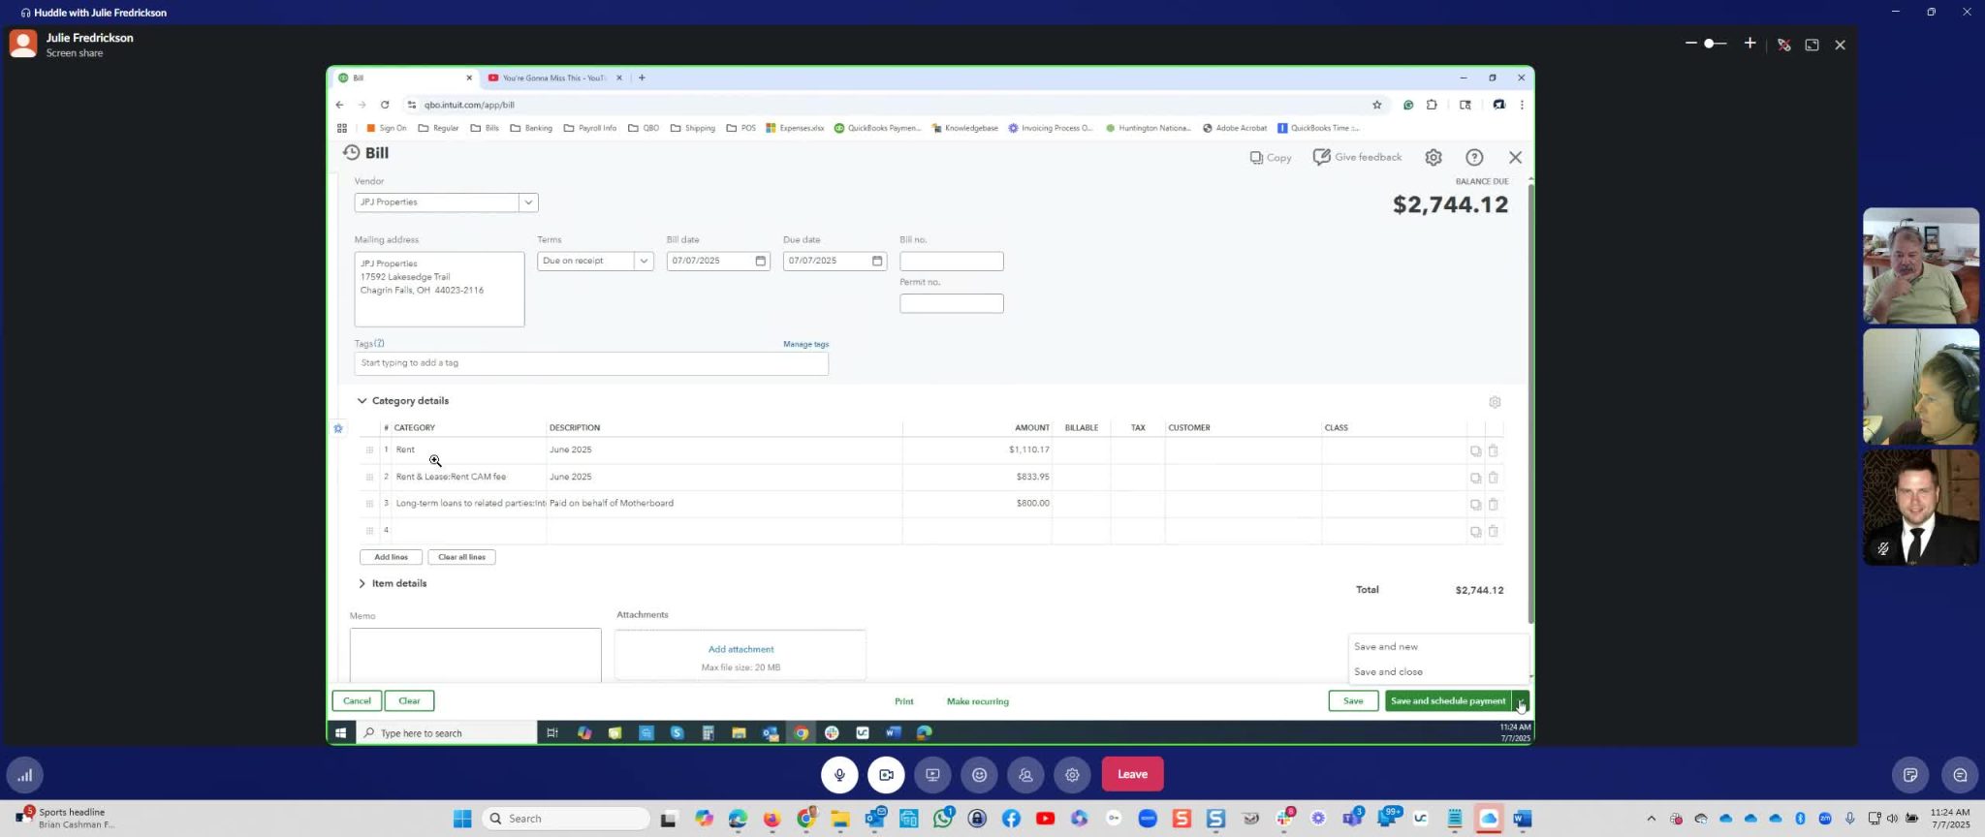Open huddle notes icon at bottom right
1985x837 pixels.
(1910, 774)
